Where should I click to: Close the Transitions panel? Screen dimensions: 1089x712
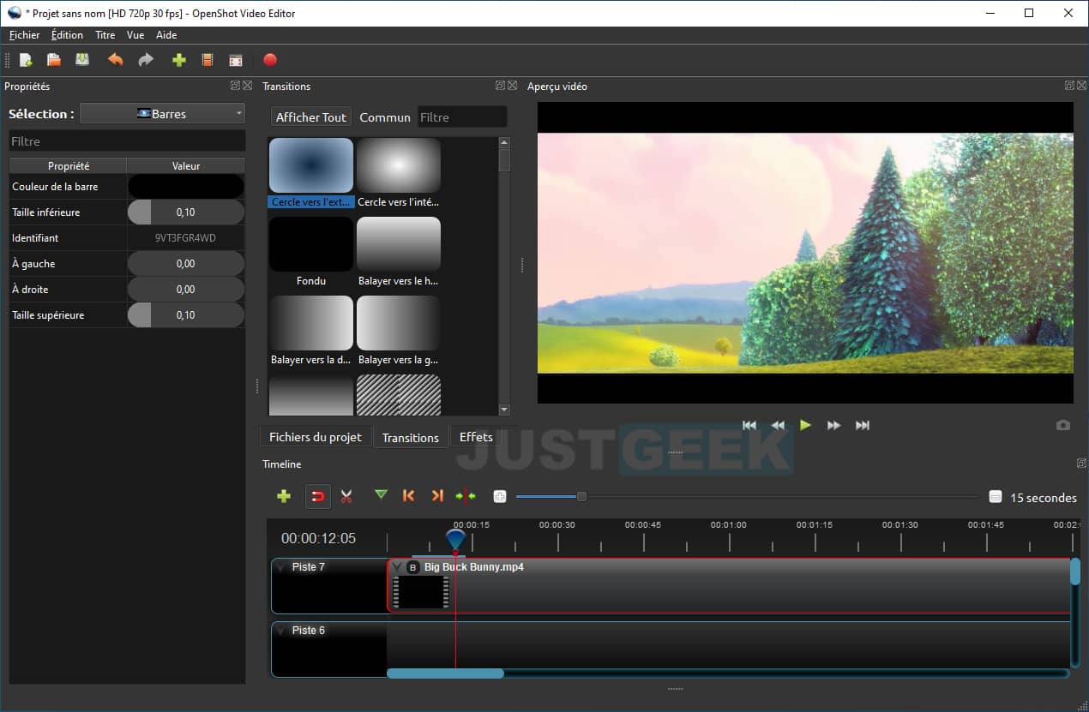tap(513, 86)
